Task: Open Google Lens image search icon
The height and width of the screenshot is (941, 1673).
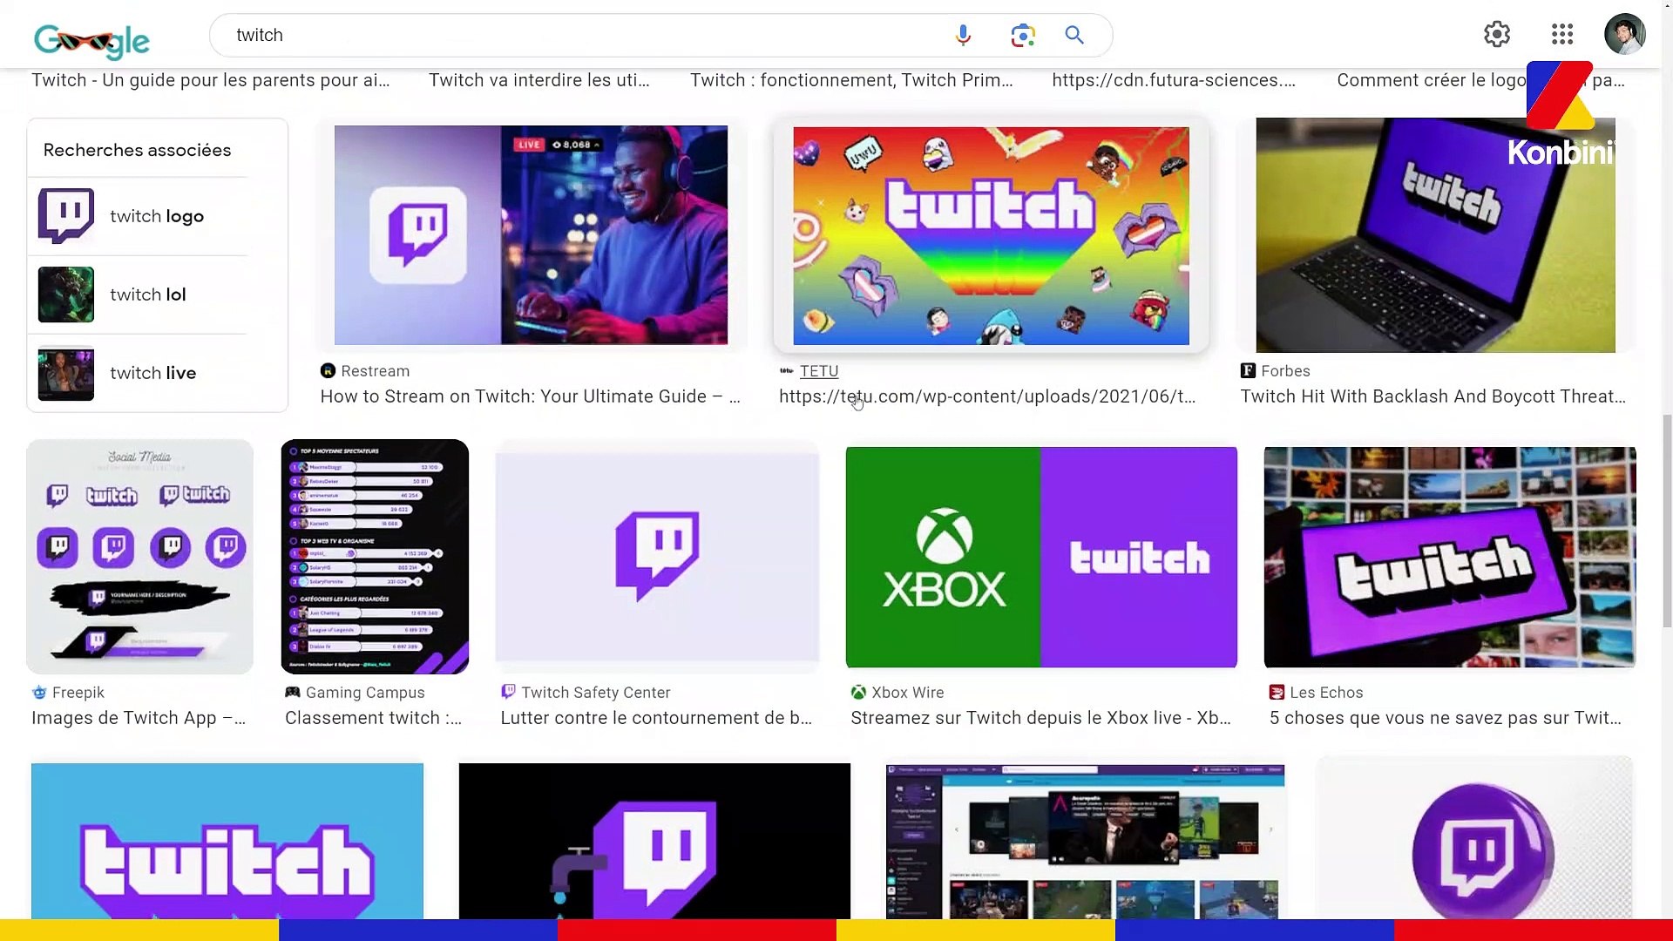Action: pos(1023,35)
